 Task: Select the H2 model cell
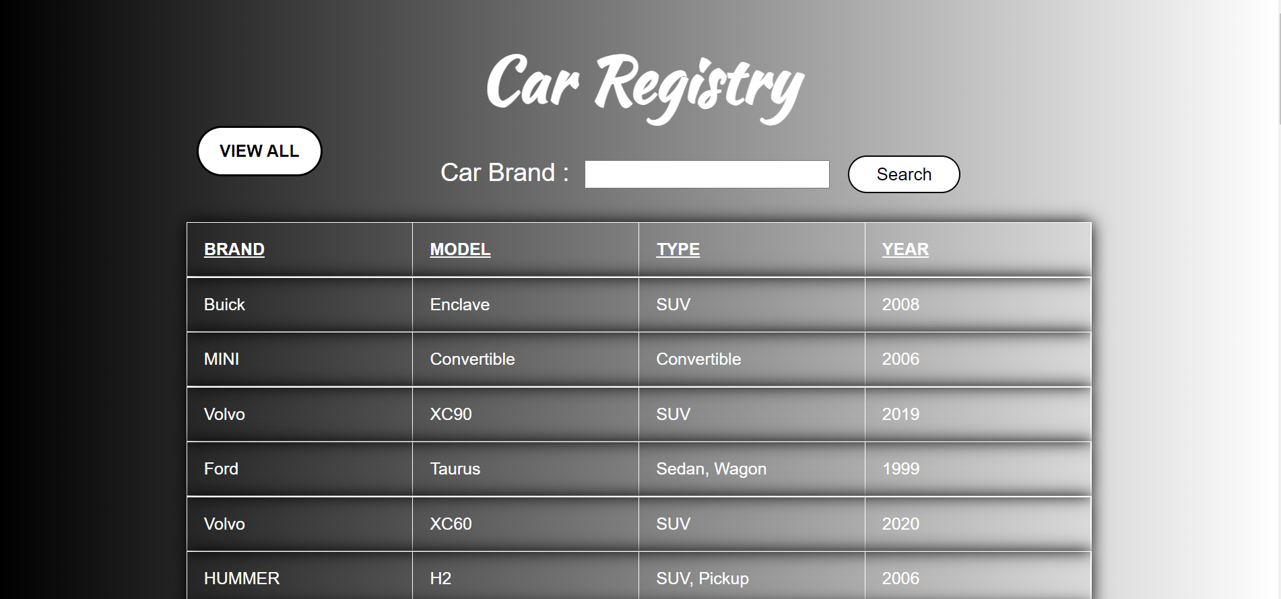point(525,576)
